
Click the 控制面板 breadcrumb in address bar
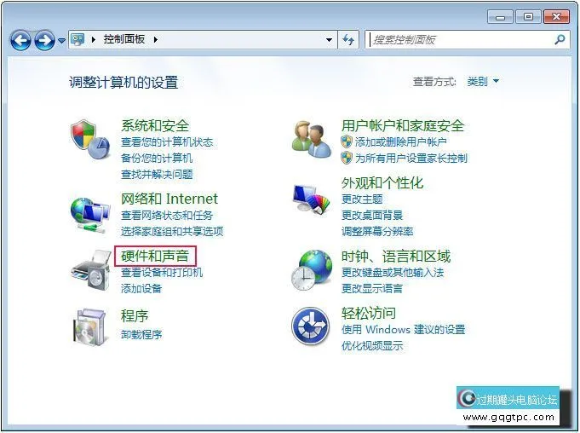[x=123, y=39]
